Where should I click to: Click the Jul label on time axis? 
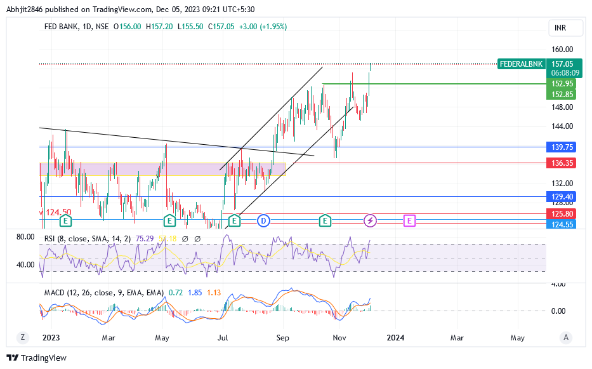(223, 338)
